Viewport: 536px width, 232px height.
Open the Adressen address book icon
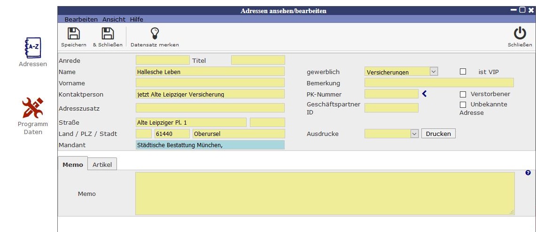[x=33, y=48]
